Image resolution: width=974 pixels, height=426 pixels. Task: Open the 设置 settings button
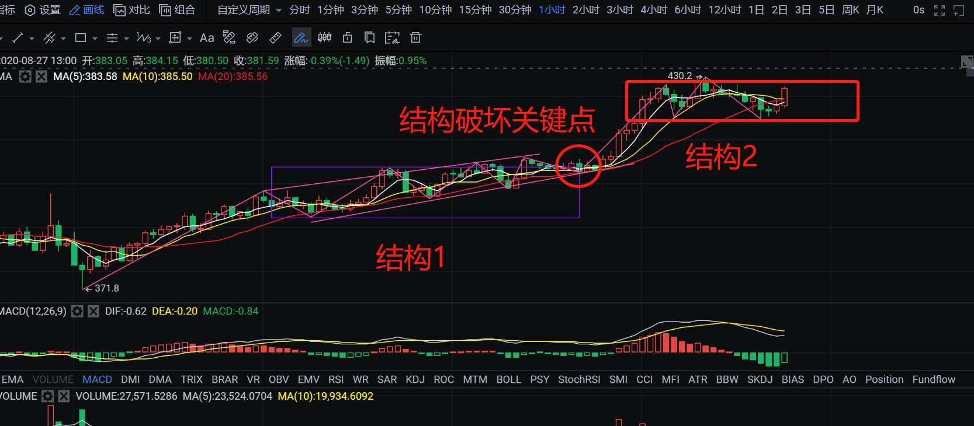(43, 10)
